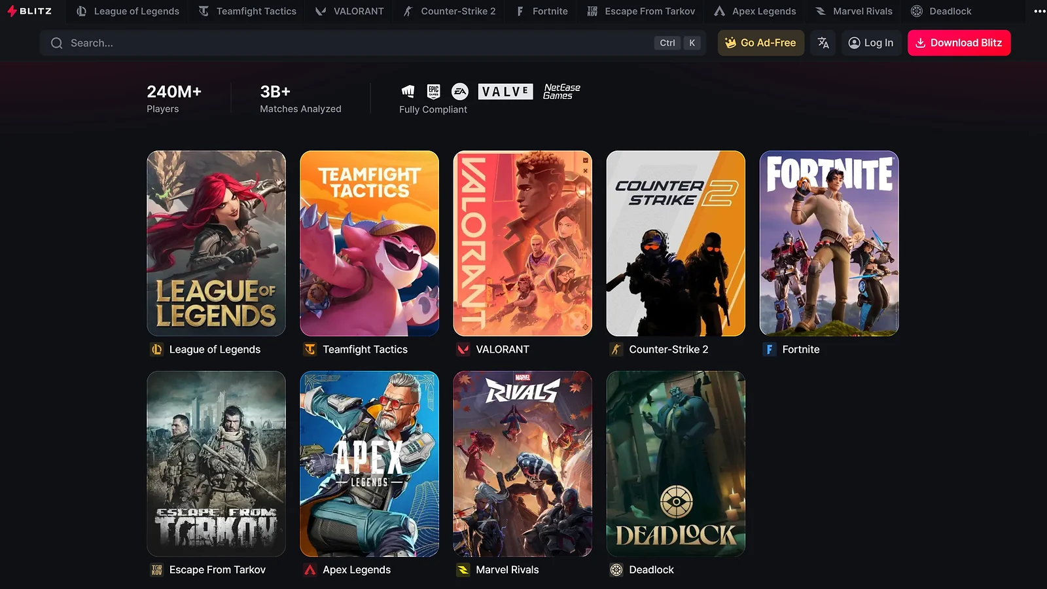This screenshot has width=1047, height=589.
Task: Click the Riot Games fist logo
Action: (x=408, y=92)
